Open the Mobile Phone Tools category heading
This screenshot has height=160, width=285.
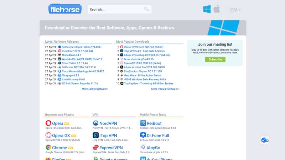click(153, 114)
